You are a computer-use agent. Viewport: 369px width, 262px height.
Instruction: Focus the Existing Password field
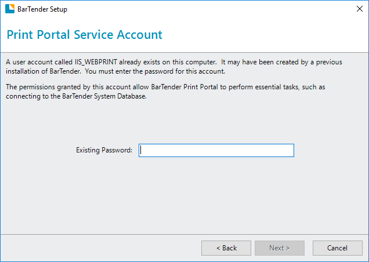click(x=216, y=150)
